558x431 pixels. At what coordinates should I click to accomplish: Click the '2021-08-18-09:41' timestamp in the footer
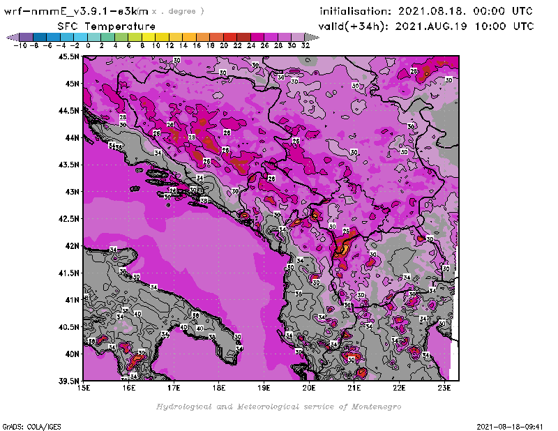click(x=510, y=426)
